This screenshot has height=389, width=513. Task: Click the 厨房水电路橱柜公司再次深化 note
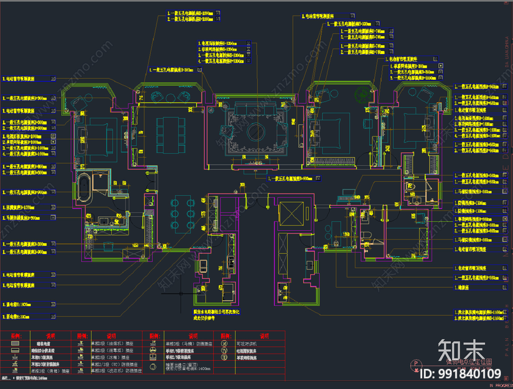[x=216, y=312]
